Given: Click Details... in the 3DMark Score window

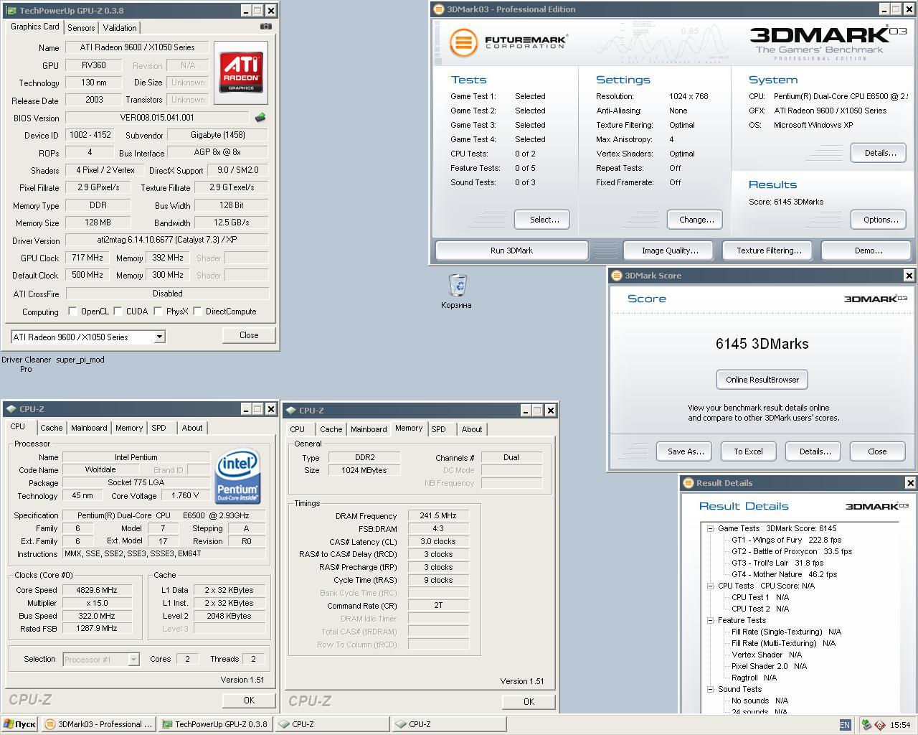Looking at the screenshot, I should pyautogui.click(x=815, y=451).
